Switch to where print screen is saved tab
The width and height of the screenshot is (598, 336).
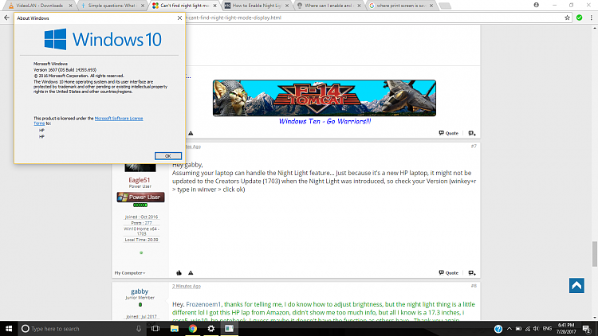pos(401,6)
